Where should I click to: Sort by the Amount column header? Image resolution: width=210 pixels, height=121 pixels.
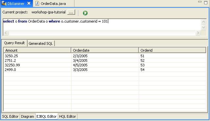tap(37, 50)
